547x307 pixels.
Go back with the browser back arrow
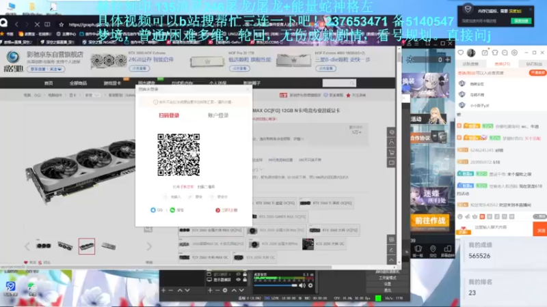tap(16, 25)
